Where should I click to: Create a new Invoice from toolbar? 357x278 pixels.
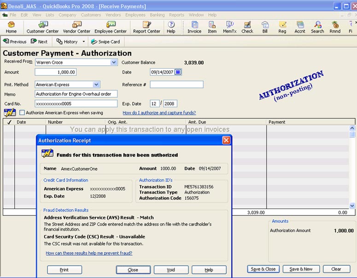point(194,27)
